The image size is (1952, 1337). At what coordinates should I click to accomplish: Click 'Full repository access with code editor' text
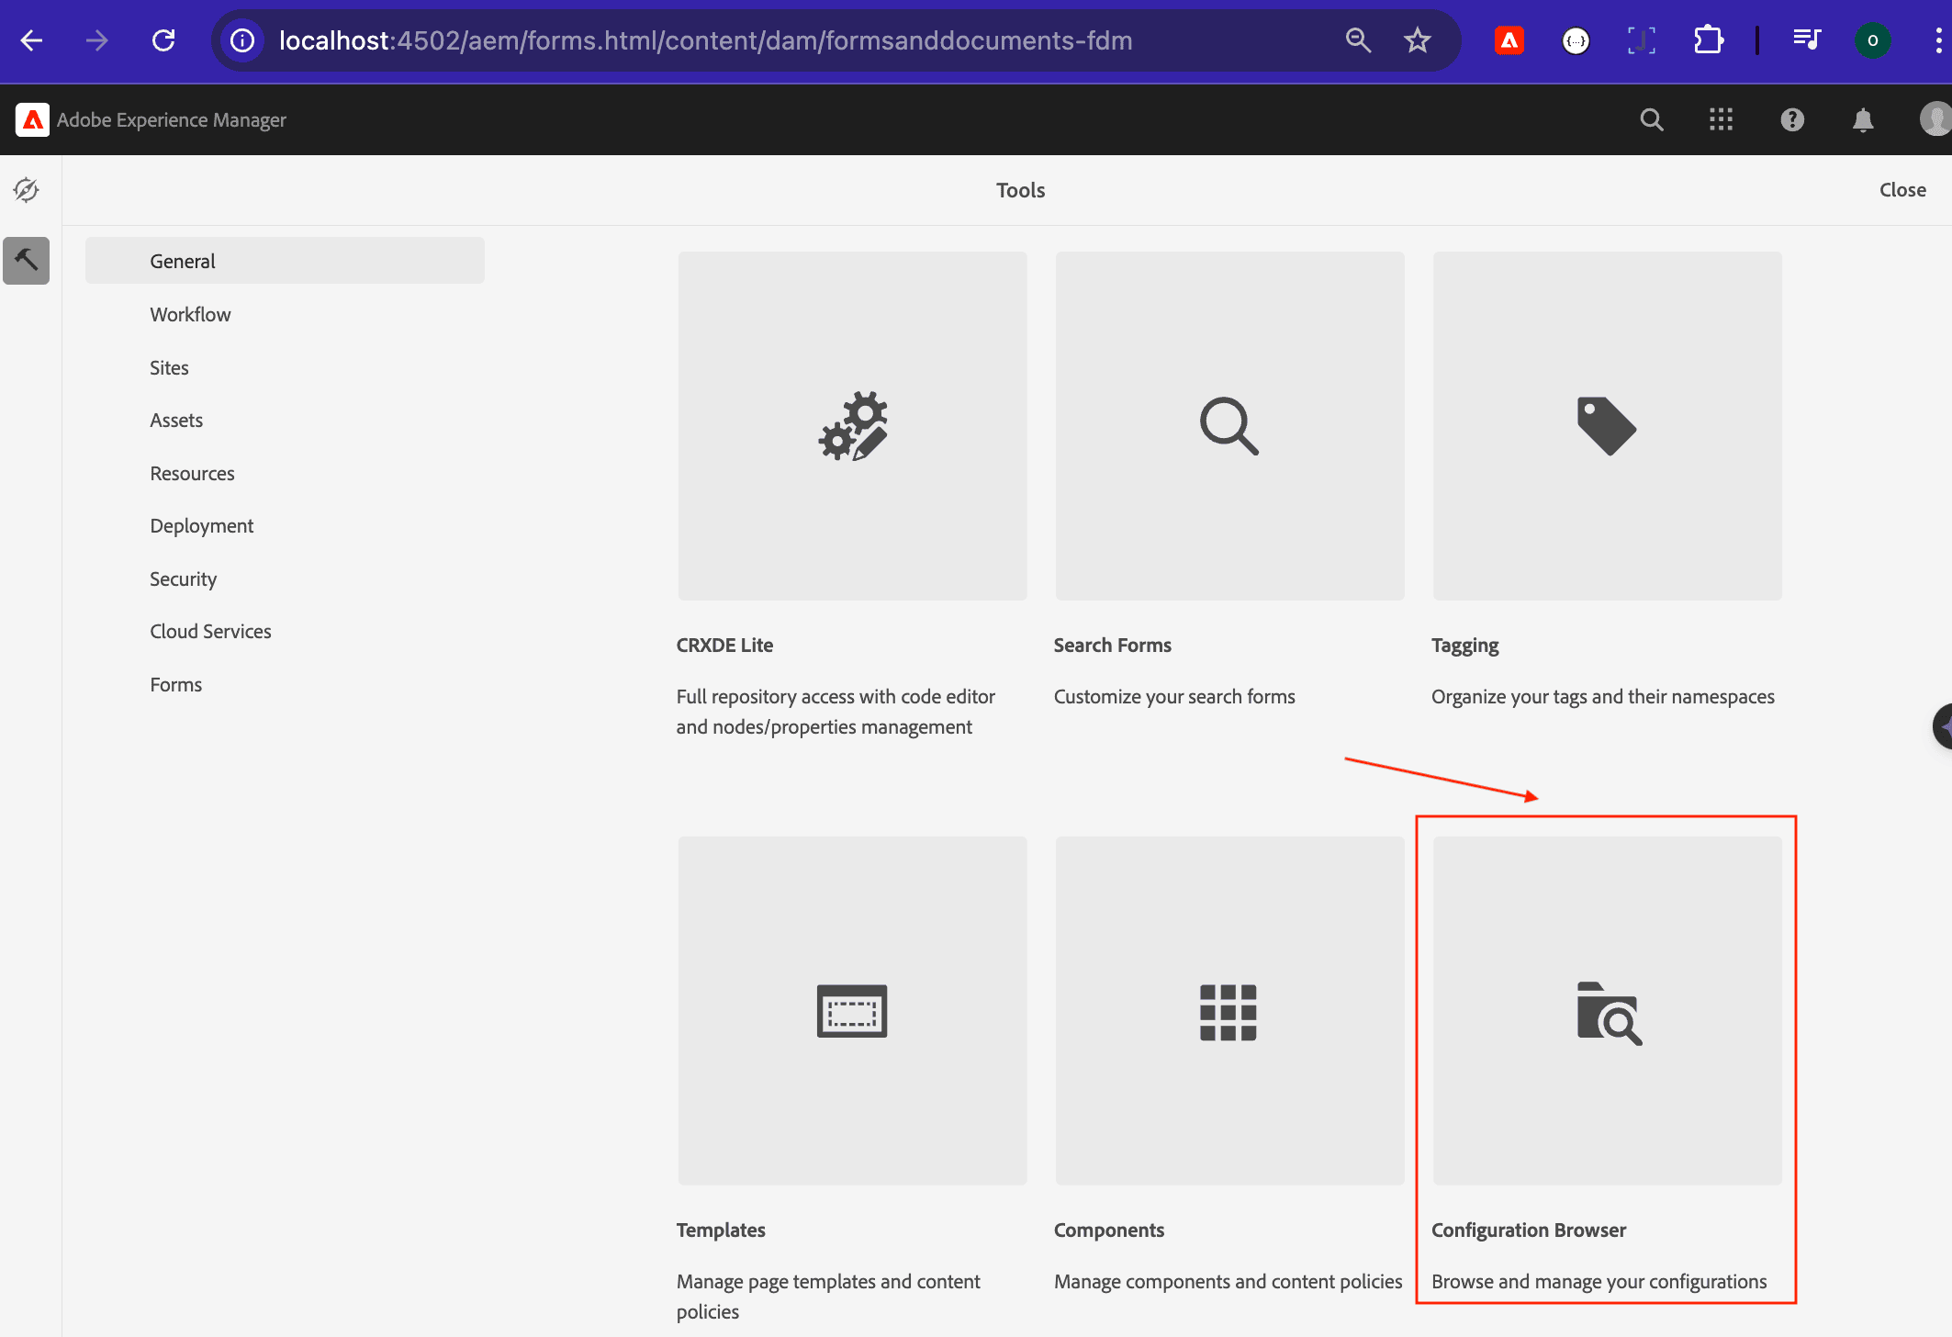(x=836, y=697)
